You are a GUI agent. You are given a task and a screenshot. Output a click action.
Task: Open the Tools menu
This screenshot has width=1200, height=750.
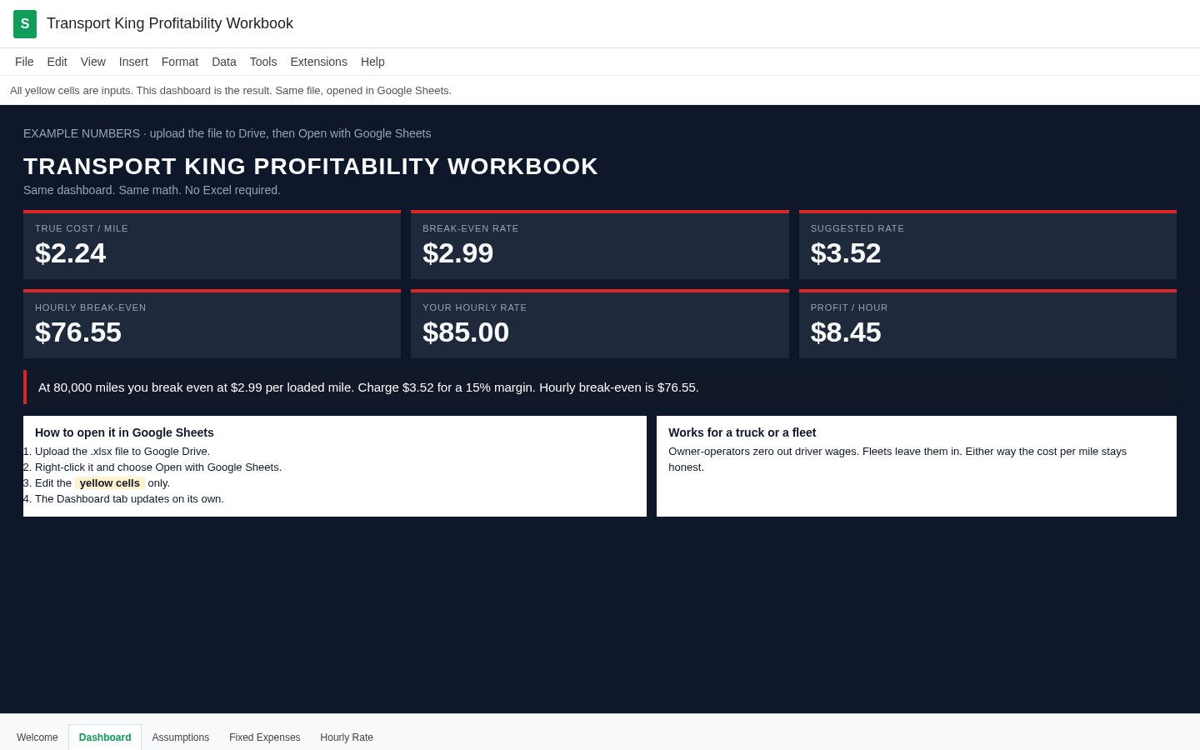tap(263, 62)
